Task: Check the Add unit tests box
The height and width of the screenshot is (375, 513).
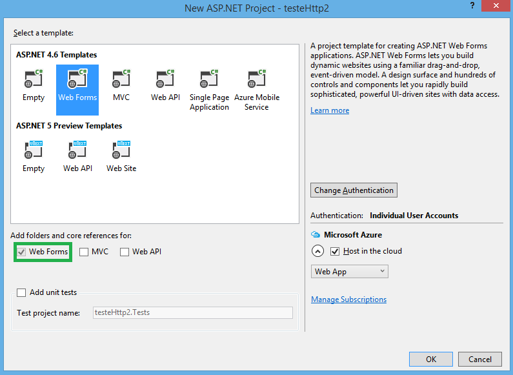Action: (21, 292)
